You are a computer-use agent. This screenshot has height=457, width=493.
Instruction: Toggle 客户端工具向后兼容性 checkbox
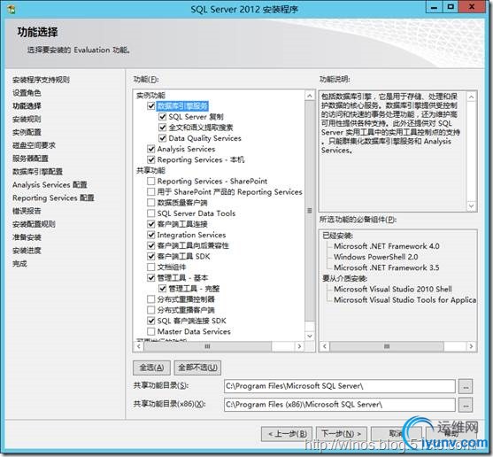tap(151, 245)
